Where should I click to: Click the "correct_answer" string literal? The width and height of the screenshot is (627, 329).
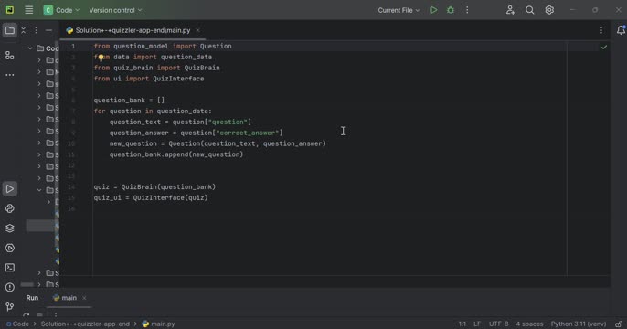(247, 133)
